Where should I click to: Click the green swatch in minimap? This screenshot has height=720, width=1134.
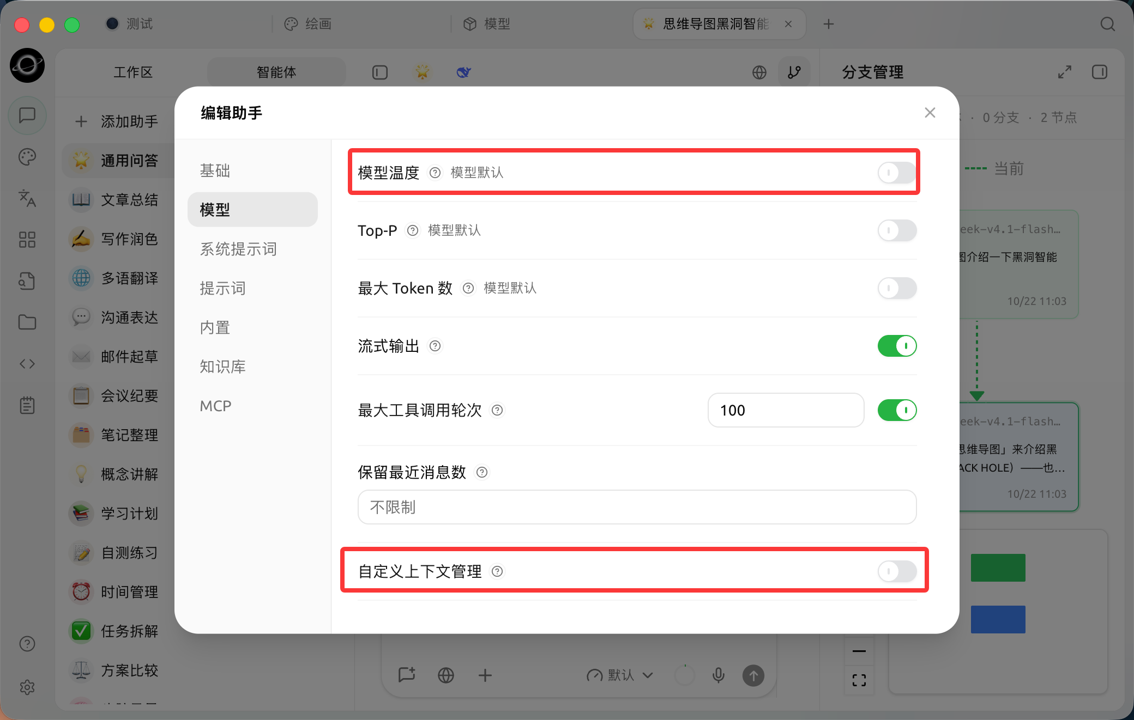(998, 568)
